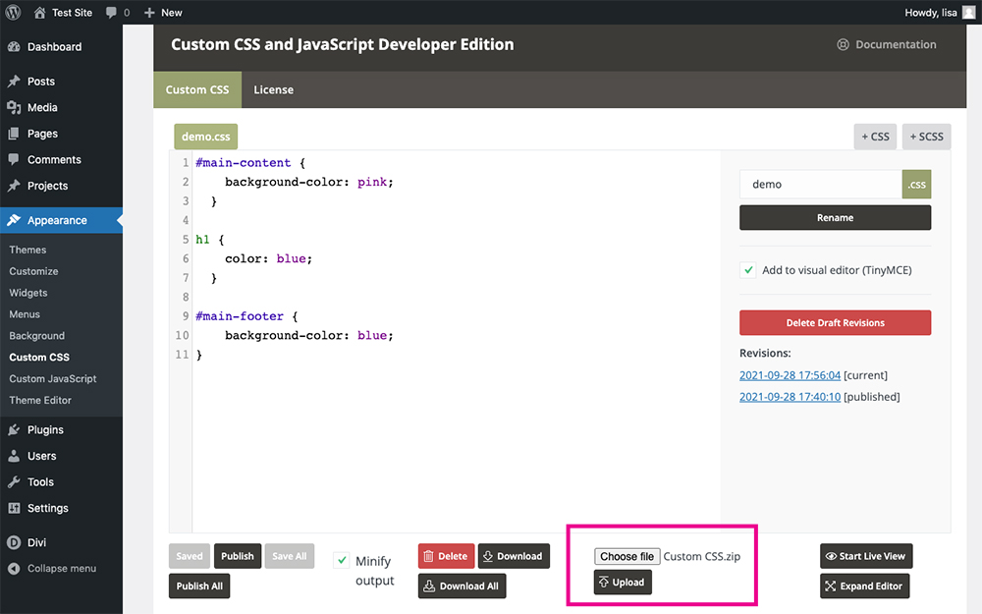Click line number 11 in the gutter
The height and width of the screenshot is (614, 982).
pos(182,355)
